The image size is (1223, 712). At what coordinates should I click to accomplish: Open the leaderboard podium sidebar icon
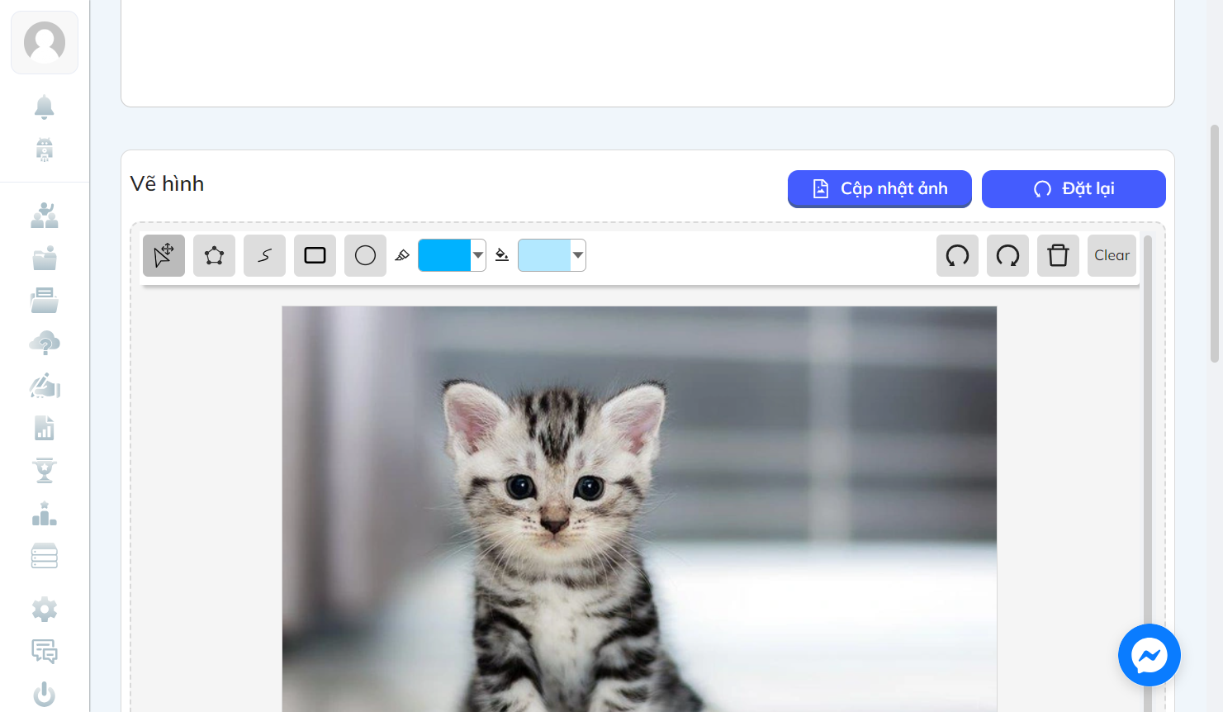coord(45,514)
